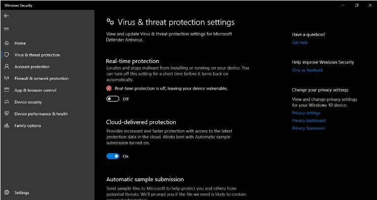Click the Get help link
Screen dimensions: 377x200
300,42
